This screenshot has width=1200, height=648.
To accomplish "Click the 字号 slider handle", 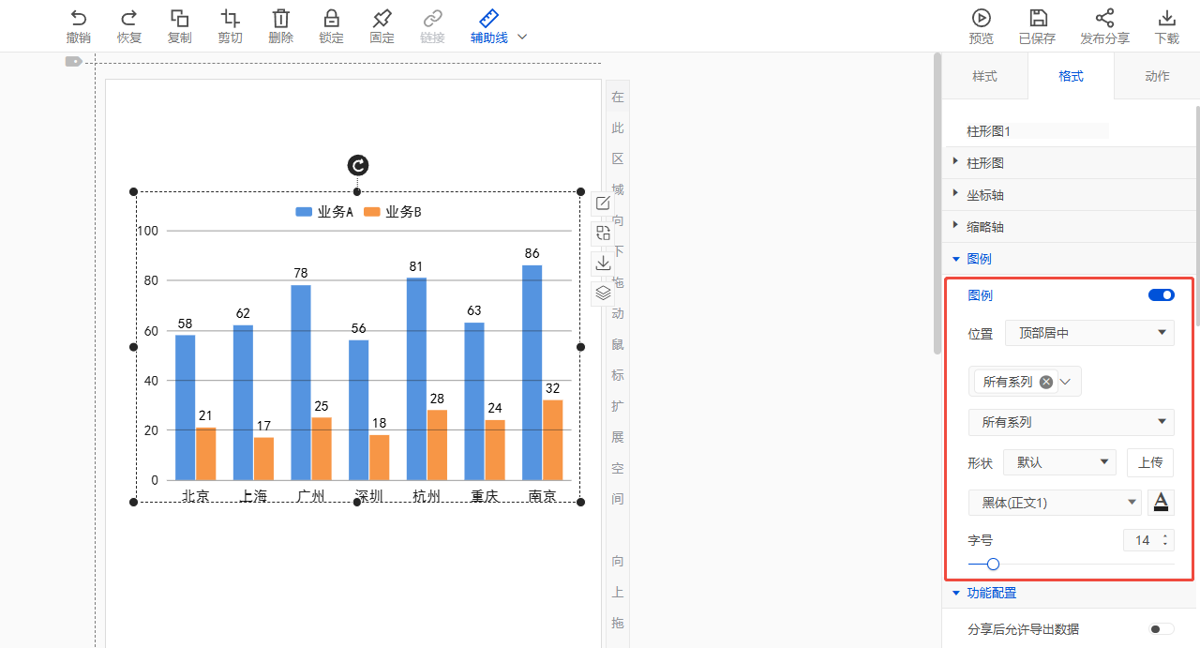I will pos(993,565).
